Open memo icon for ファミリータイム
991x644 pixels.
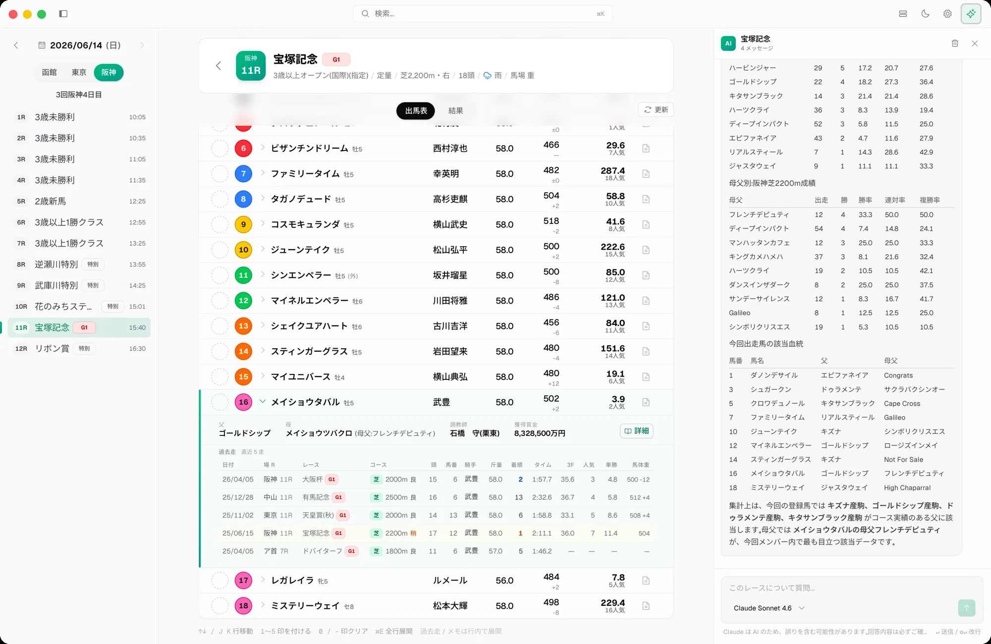click(x=646, y=174)
